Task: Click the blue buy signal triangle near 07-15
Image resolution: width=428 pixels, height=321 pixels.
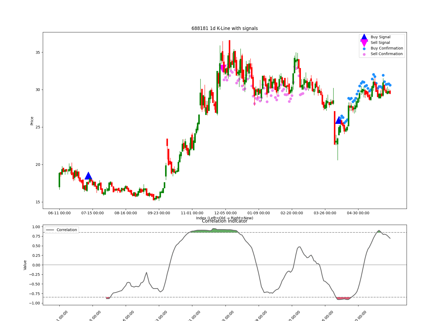Action: (x=88, y=176)
